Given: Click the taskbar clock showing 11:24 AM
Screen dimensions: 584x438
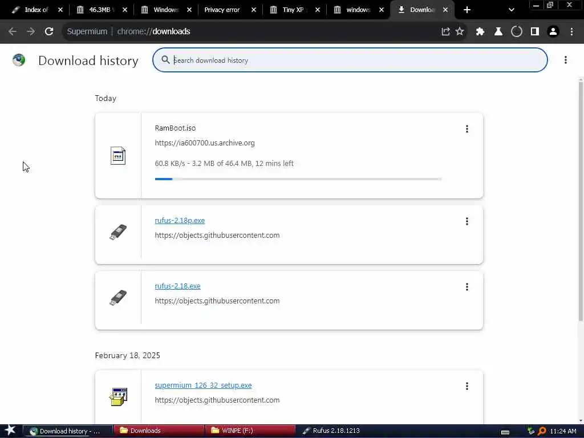Looking at the screenshot, I should 563,431.
